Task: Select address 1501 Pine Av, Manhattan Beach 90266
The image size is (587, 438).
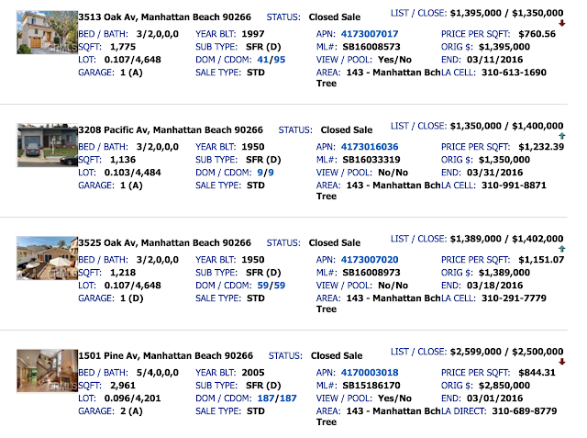Action: coord(166,355)
